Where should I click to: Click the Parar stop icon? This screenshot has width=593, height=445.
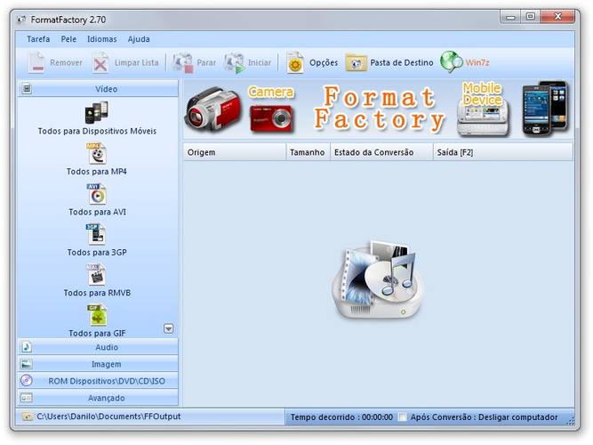[182, 62]
